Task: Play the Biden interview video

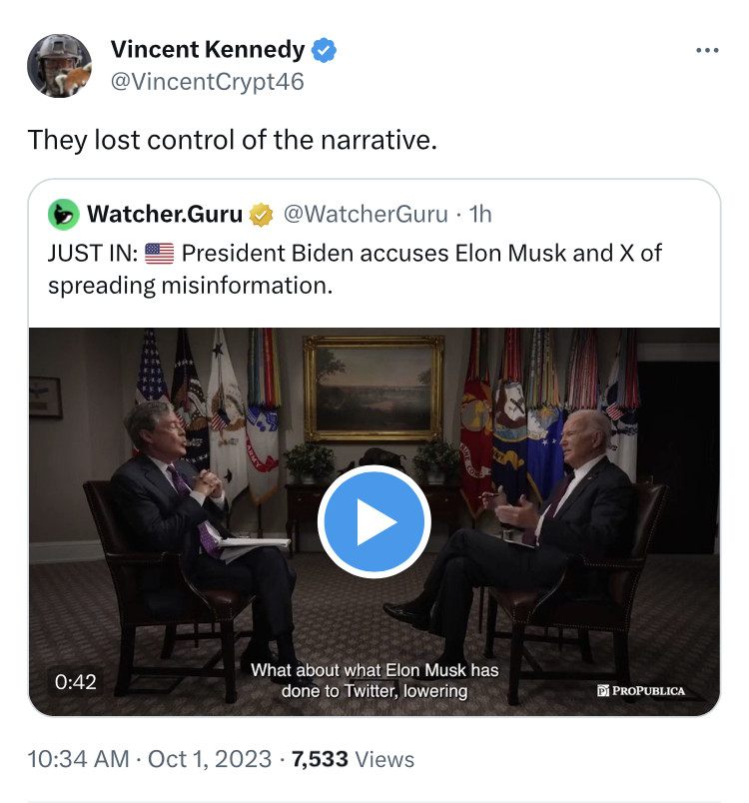Action: pos(374,522)
